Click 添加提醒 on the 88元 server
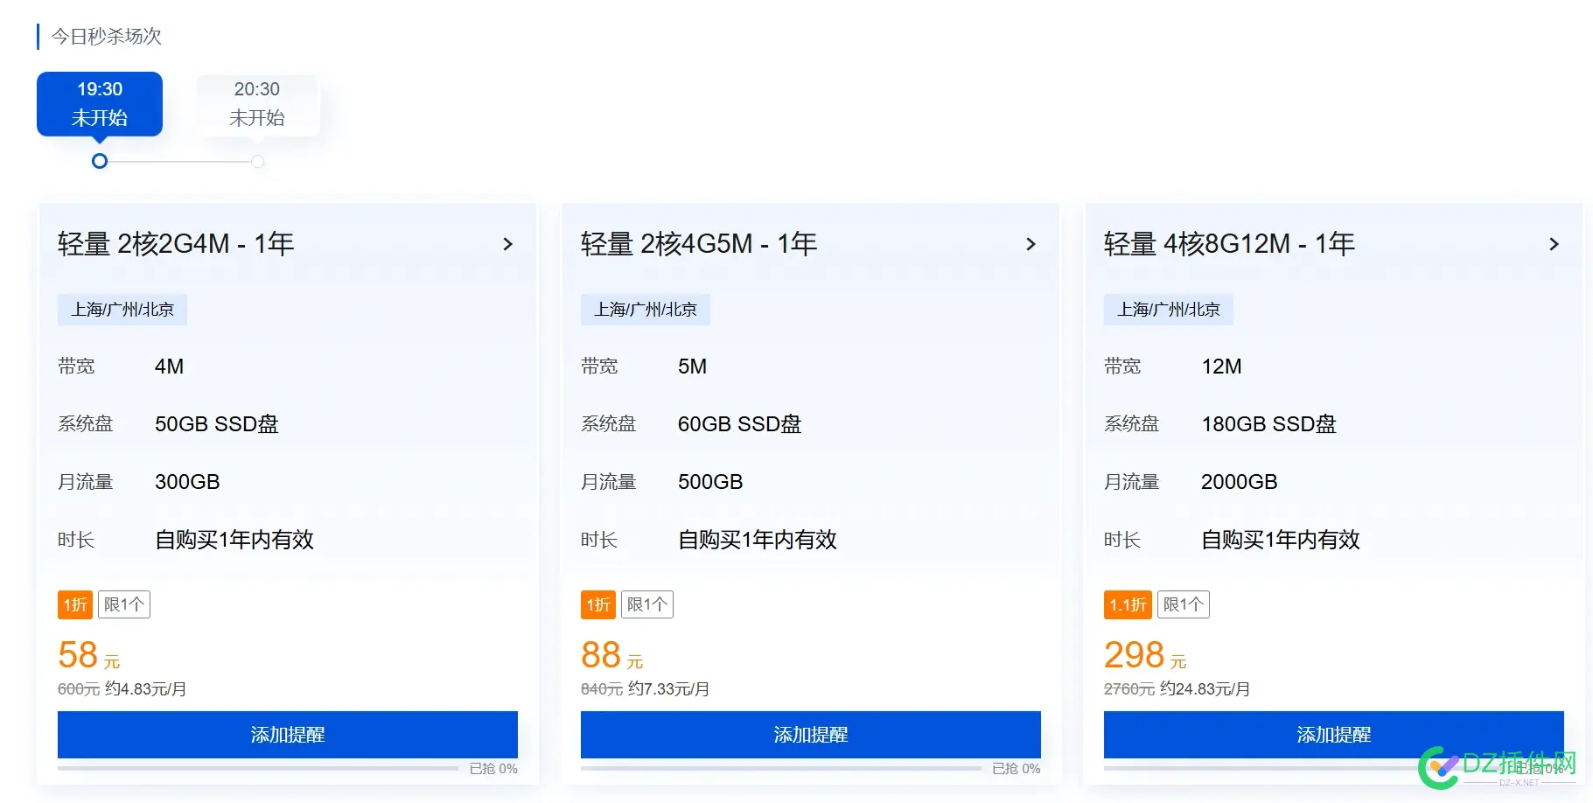The image size is (1593, 803). click(x=810, y=735)
